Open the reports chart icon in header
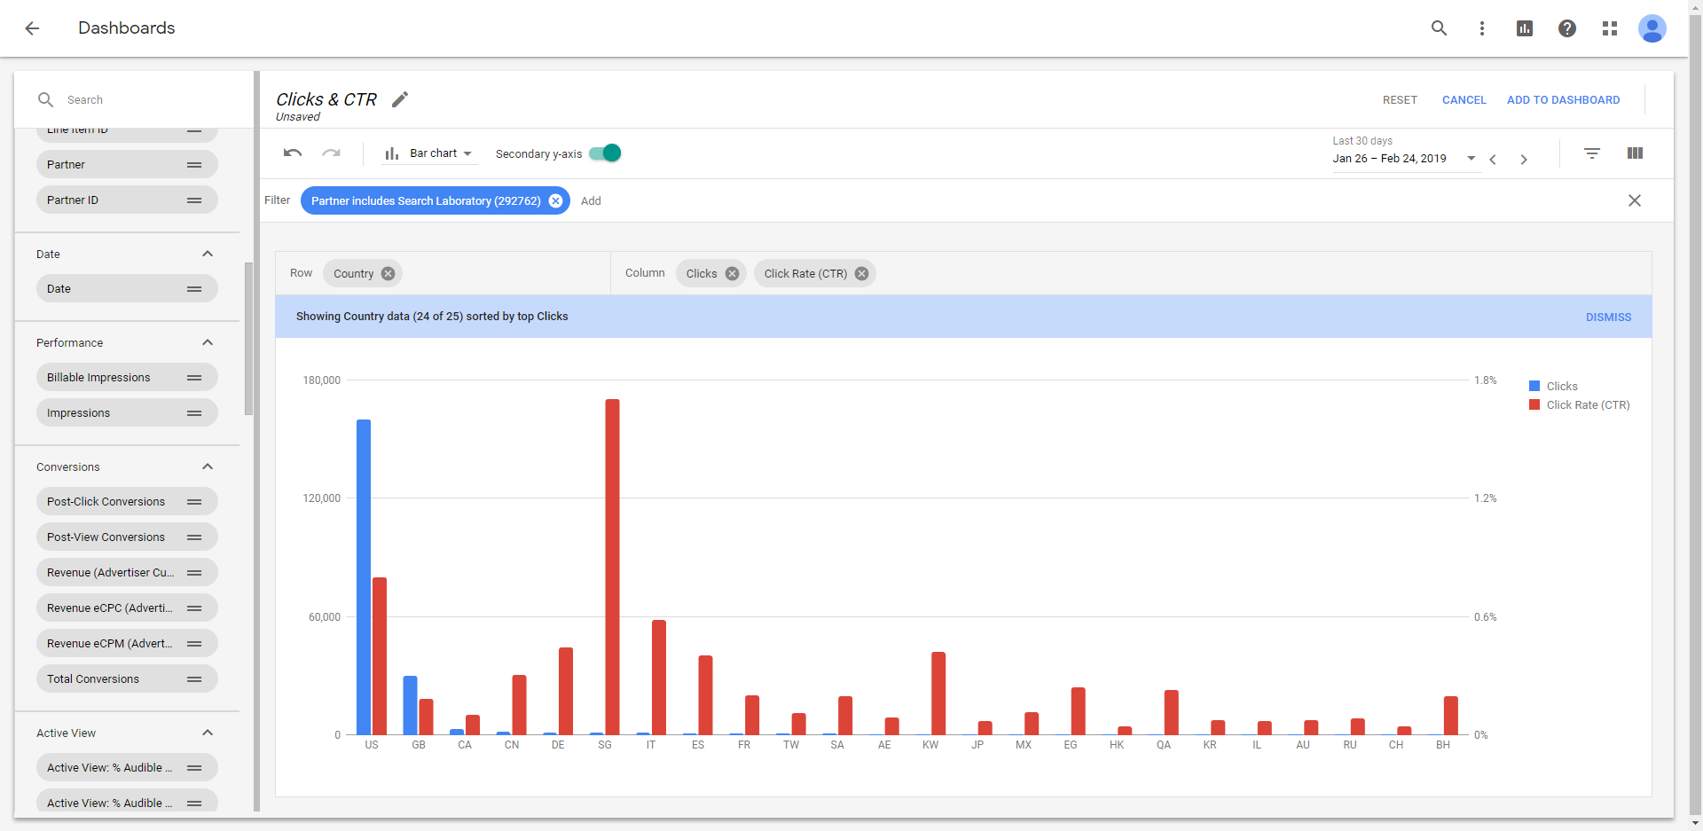 1524,28
